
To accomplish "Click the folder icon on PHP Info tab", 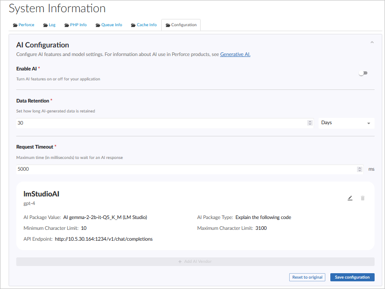I will [x=66, y=25].
